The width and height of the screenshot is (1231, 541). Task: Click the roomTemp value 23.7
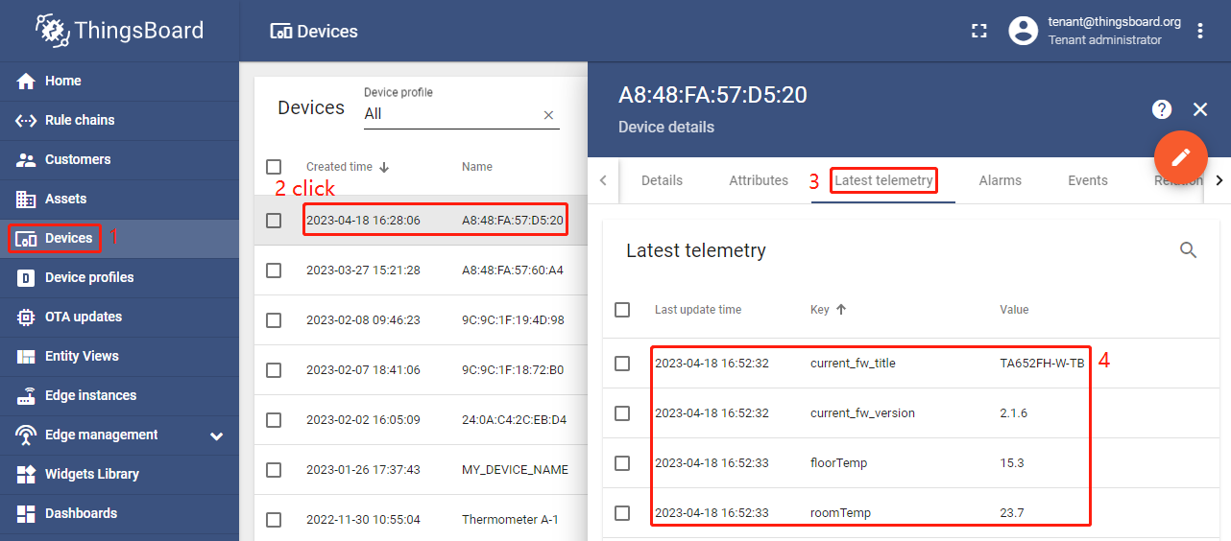point(1012,513)
